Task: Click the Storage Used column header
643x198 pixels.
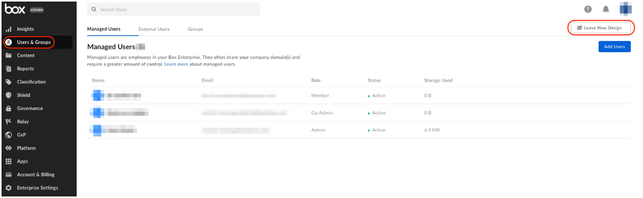Action: pos(438,81)
